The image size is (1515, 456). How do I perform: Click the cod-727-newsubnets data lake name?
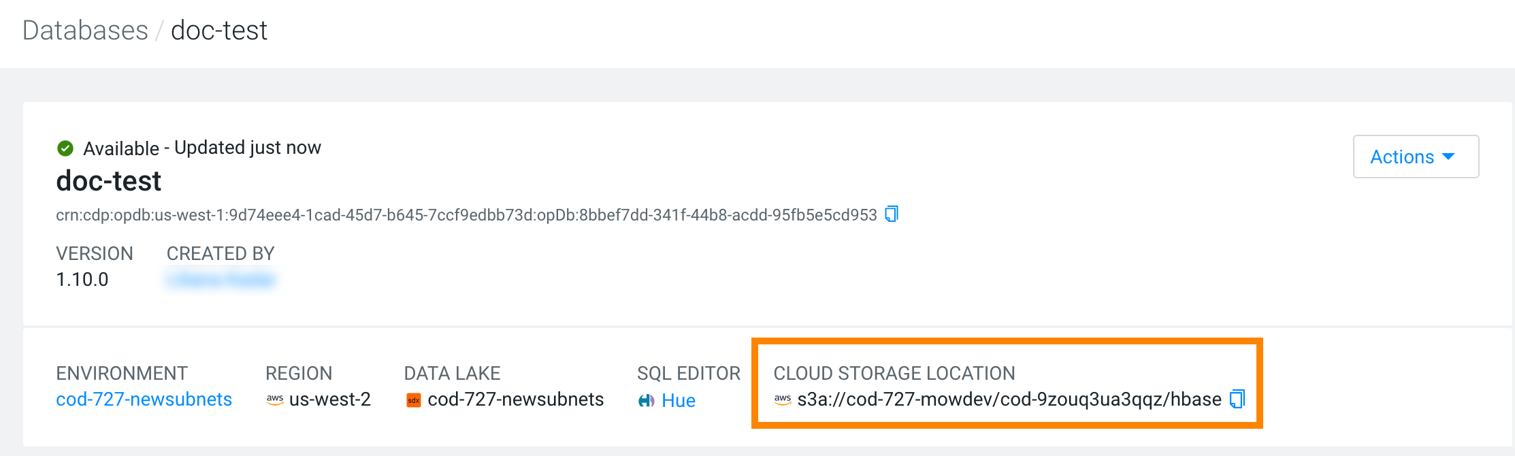pyautogui.click(x=515, y=400)
